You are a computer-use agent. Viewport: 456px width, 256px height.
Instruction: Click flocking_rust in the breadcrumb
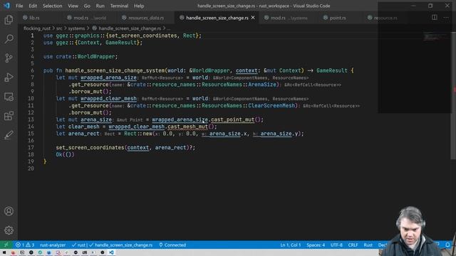37,28
